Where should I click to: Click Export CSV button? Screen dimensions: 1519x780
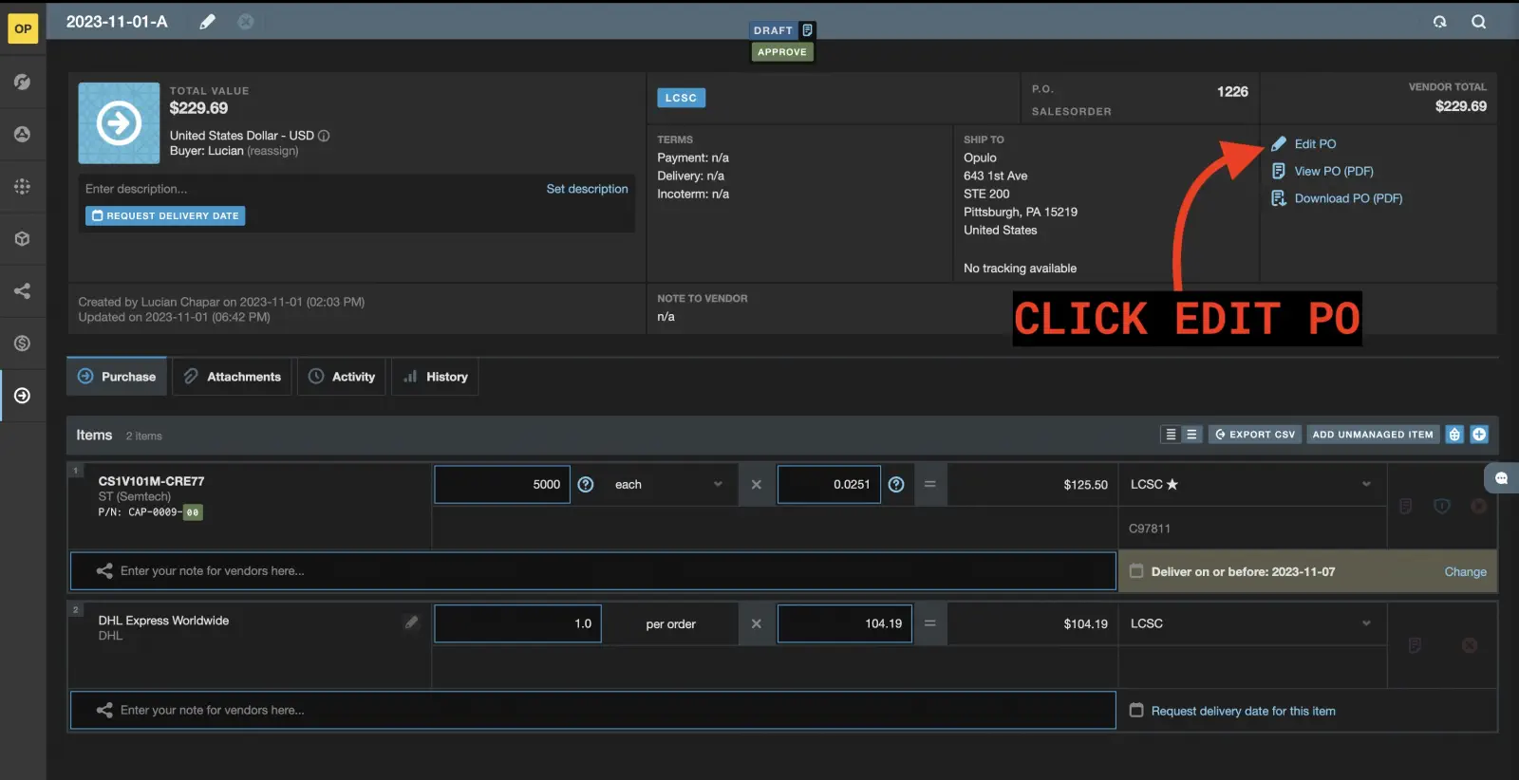coord(1254,435)
